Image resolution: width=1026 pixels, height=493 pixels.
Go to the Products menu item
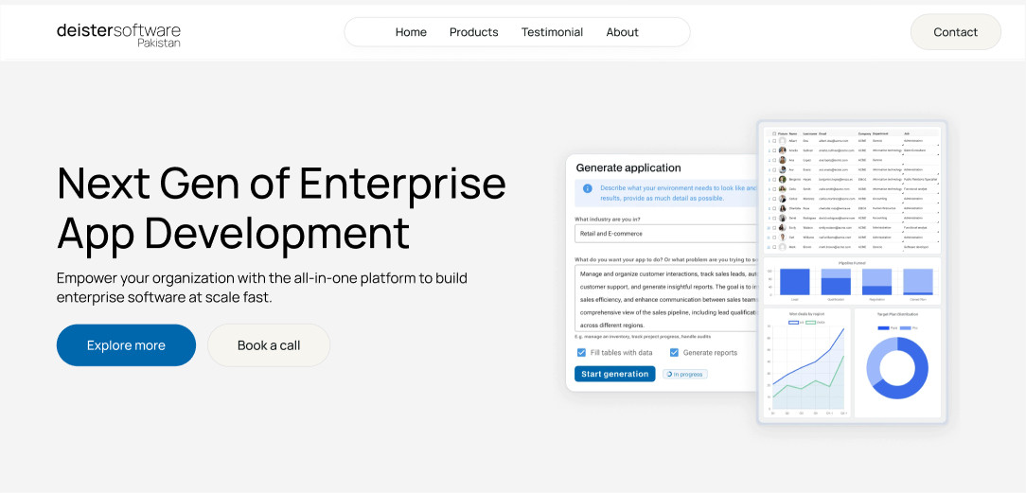pyautogui.click(x=474, y=32)
